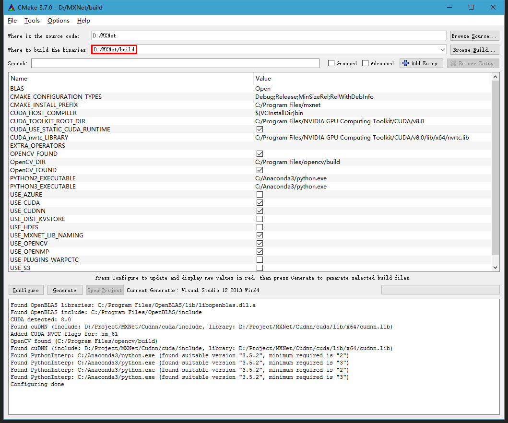Enable the Advanced checkbox
The width and height of the screenshot is (508, 423).
[365, 63]
